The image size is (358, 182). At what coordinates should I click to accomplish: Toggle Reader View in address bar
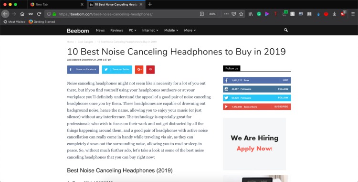[x=202, y=14]
